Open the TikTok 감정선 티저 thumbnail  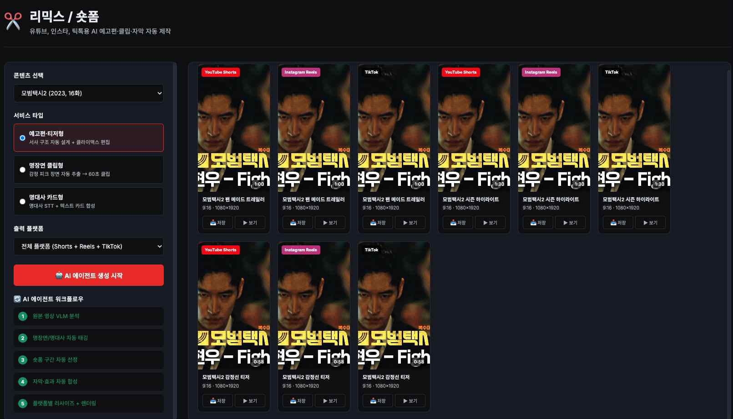click(394, 305)
